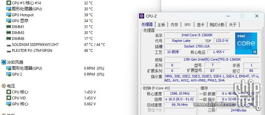Image resolution: width=265 pixels, height=115 pixels.
Task: Click the DIMM3 memory module icon
Action: point(8,32)
